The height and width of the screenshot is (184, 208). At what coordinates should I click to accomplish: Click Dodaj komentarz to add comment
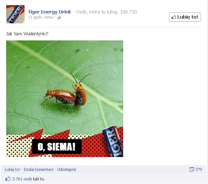(39, 169)
